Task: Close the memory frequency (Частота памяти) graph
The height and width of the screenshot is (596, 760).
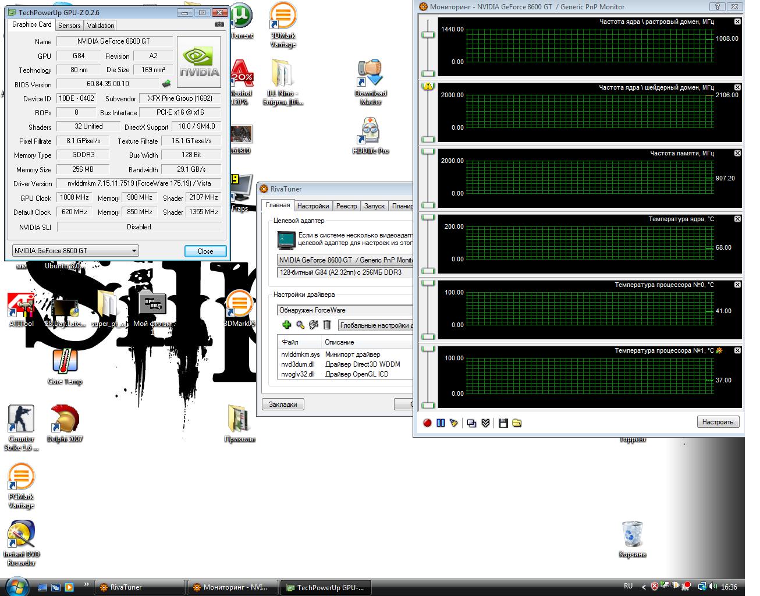Action: point(737,153)
